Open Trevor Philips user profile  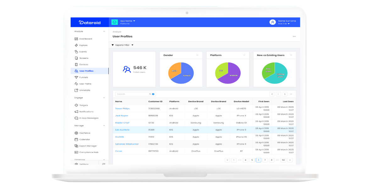tap(123, 108)
